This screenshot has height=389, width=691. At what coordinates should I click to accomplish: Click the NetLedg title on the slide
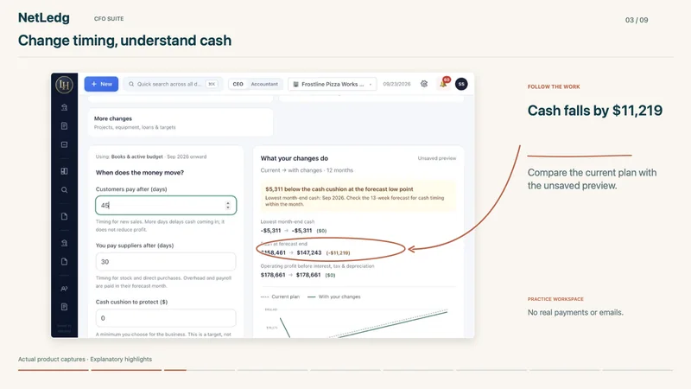tap(44, 18)
